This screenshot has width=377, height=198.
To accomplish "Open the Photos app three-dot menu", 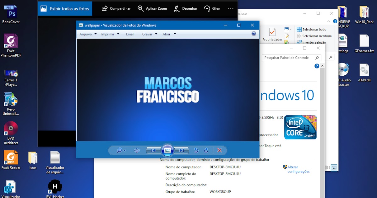I will click(x=231, y=9).
